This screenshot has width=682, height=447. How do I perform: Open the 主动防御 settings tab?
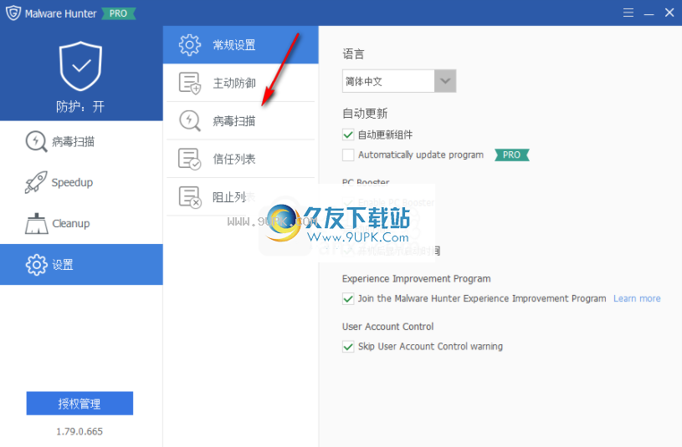point(240,83)
